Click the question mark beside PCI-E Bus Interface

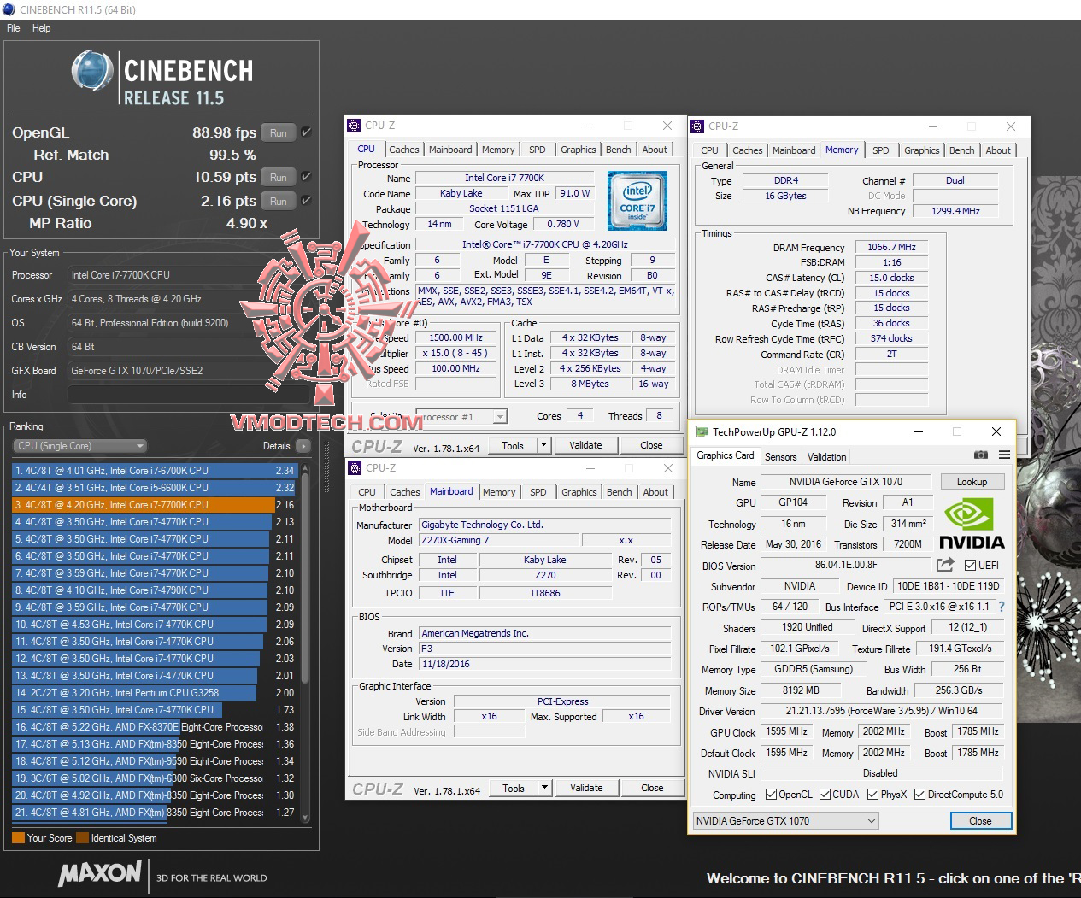[x=1002, y=607]
